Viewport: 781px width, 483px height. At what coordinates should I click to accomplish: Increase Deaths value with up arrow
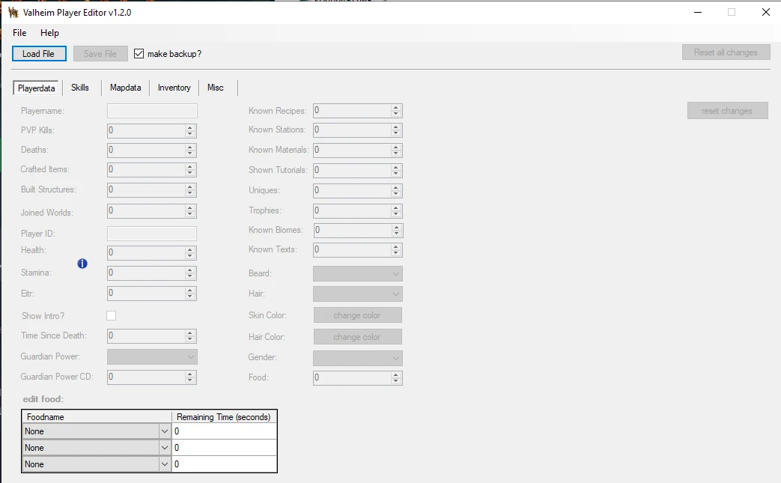tap(190, 147)
